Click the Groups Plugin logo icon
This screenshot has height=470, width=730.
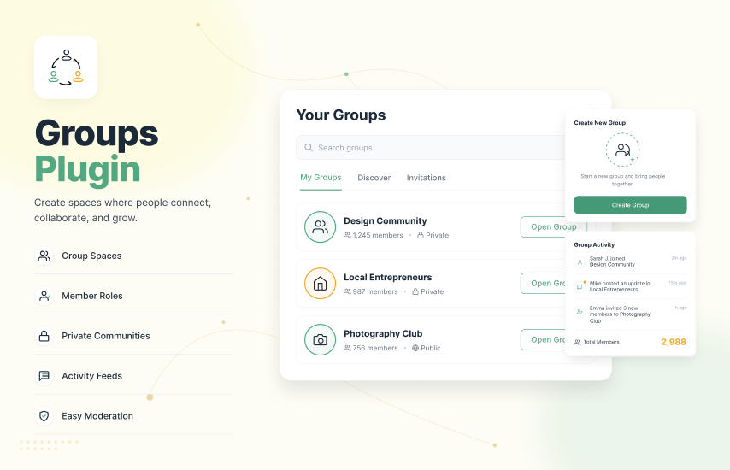pos(66,67)
